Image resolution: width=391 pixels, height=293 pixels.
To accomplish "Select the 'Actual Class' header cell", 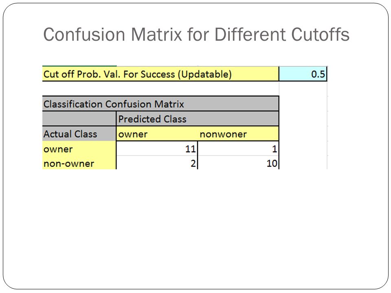I will [79, 134].
